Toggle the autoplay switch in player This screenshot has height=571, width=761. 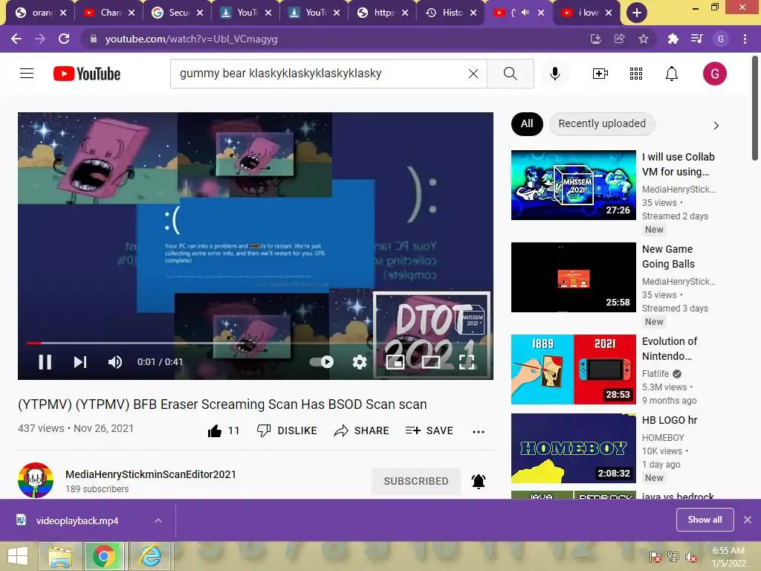pyautogui.click(x=322, y=362)
